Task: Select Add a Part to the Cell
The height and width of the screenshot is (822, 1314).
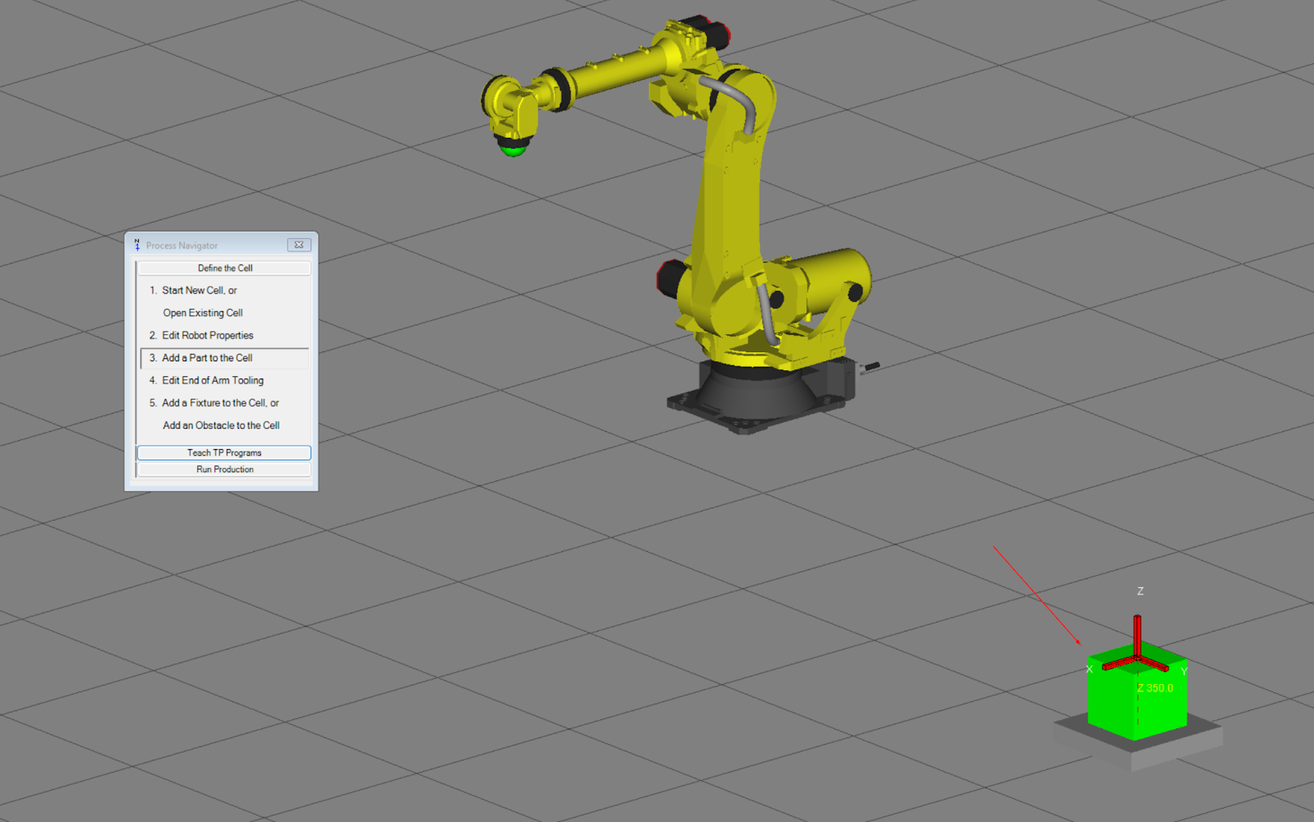Action: tap(224, 358)
